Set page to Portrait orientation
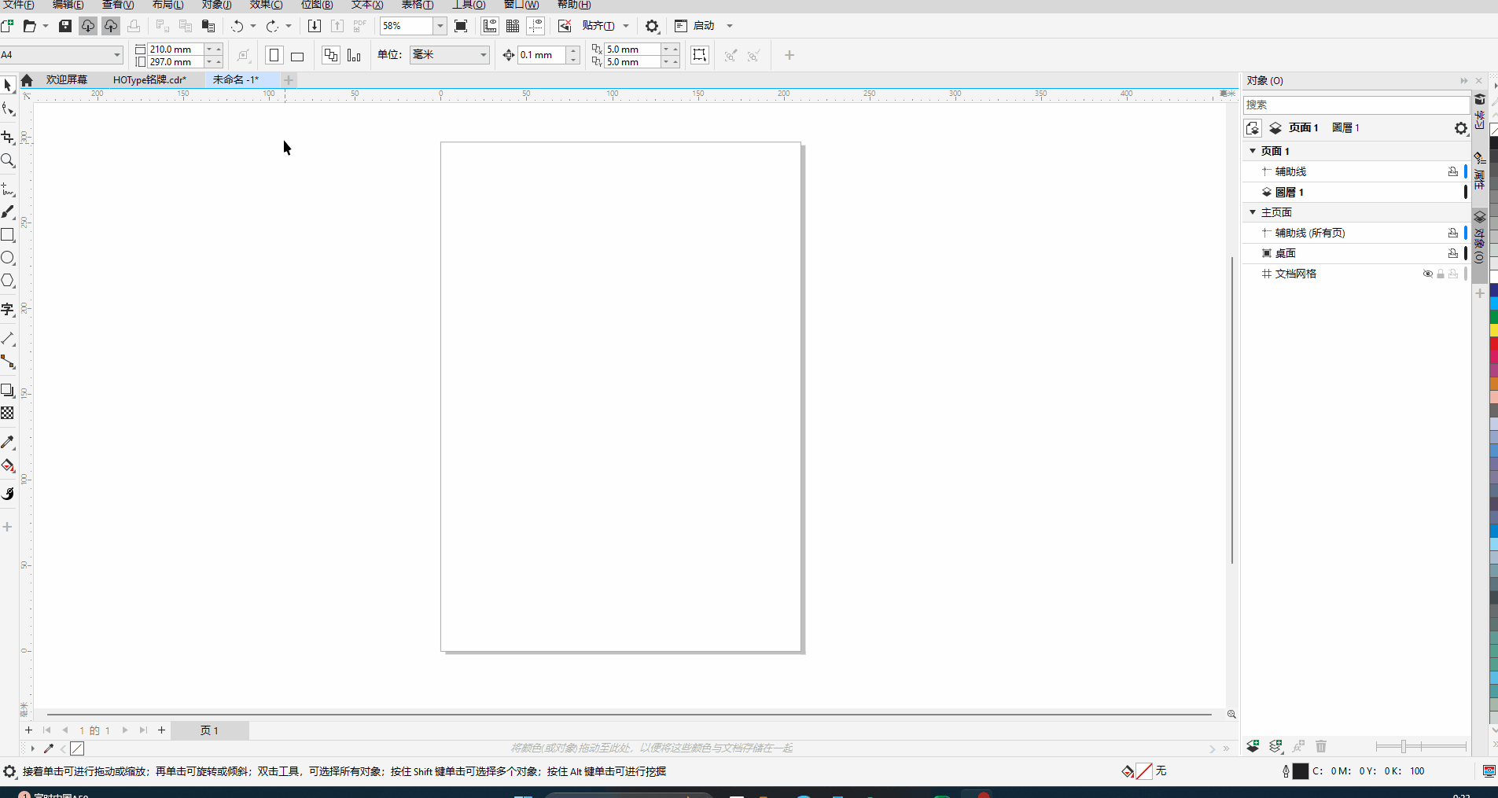 tap(274, 55)
